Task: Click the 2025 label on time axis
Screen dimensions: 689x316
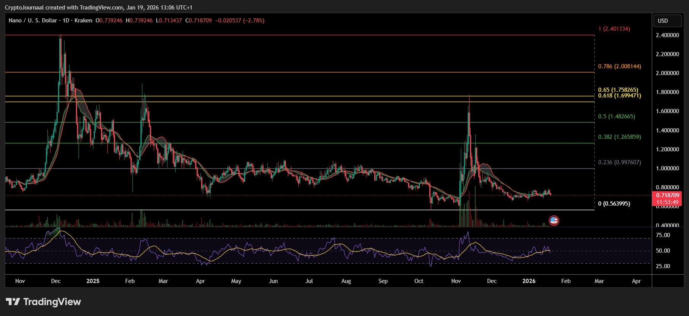Action: tap(93, 281)
